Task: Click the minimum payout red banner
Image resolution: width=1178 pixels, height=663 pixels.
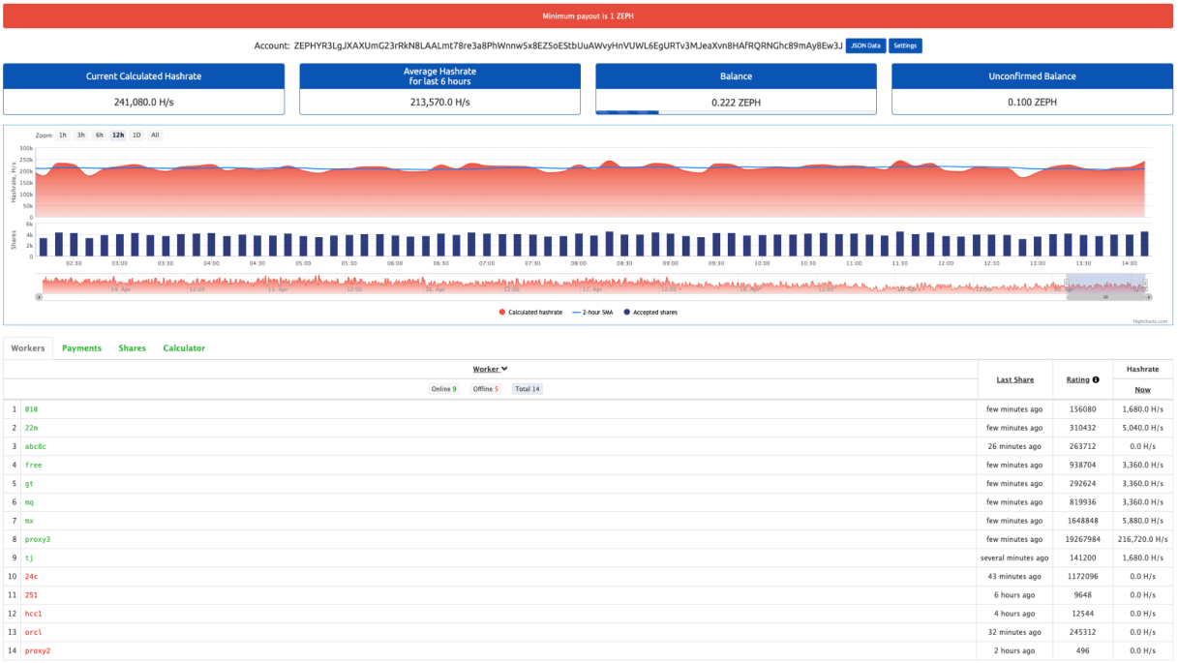Action: pyautogui.click(x=589, y=15)
